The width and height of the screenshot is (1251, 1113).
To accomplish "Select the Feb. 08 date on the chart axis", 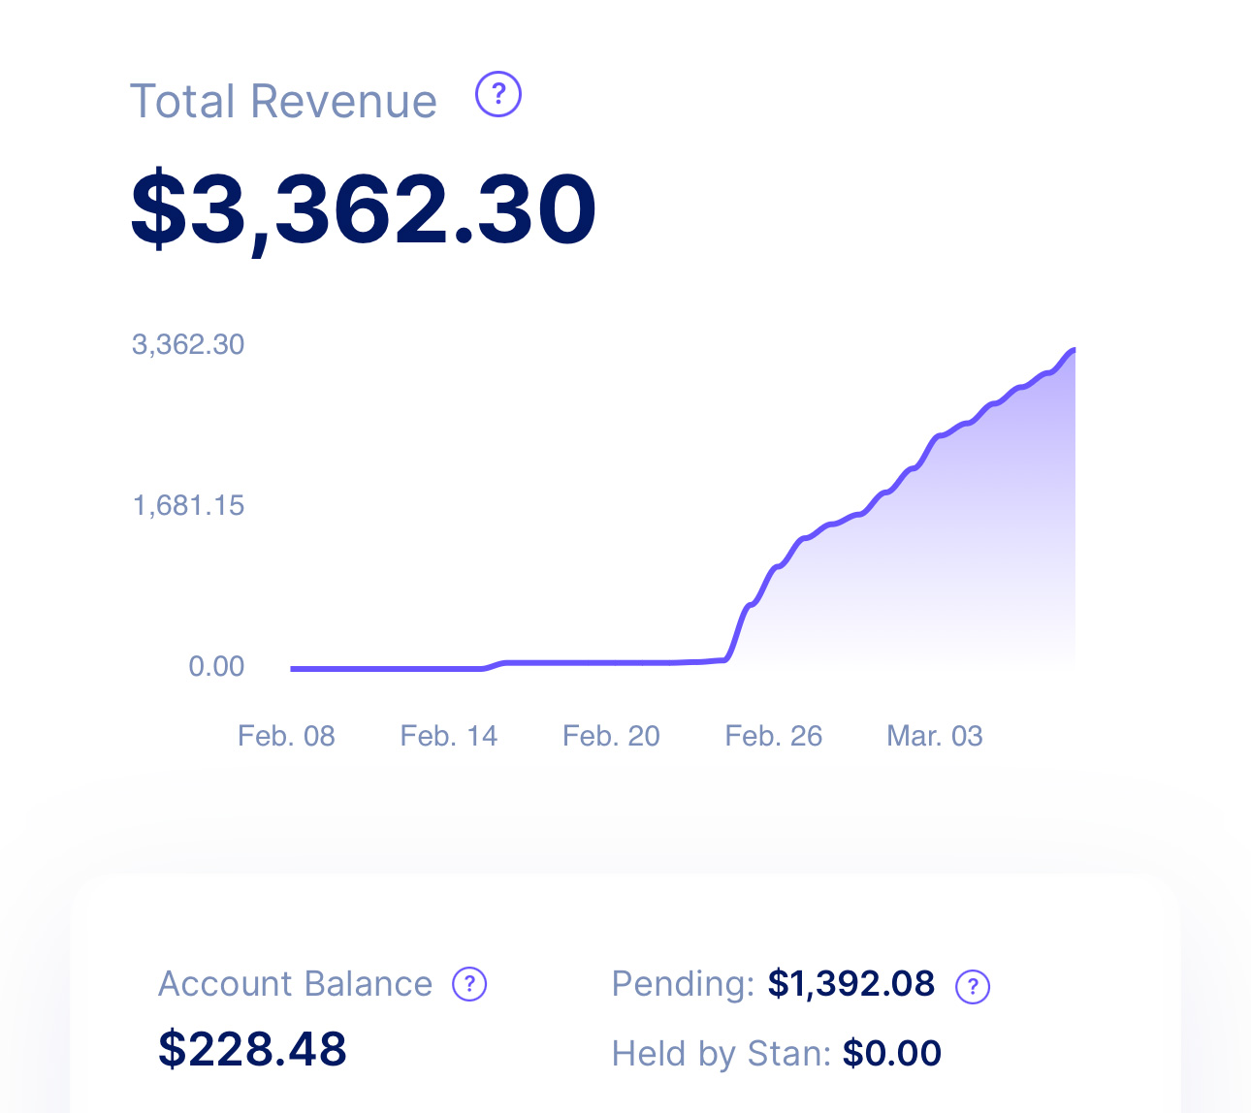I will click(x=286, y=736).
